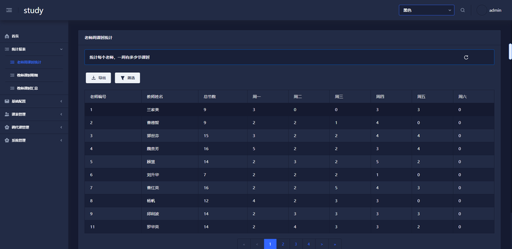Click the 统计每个老师 description text
The height and width of the screenshot is (249, 512).
[x=120, y=57]
